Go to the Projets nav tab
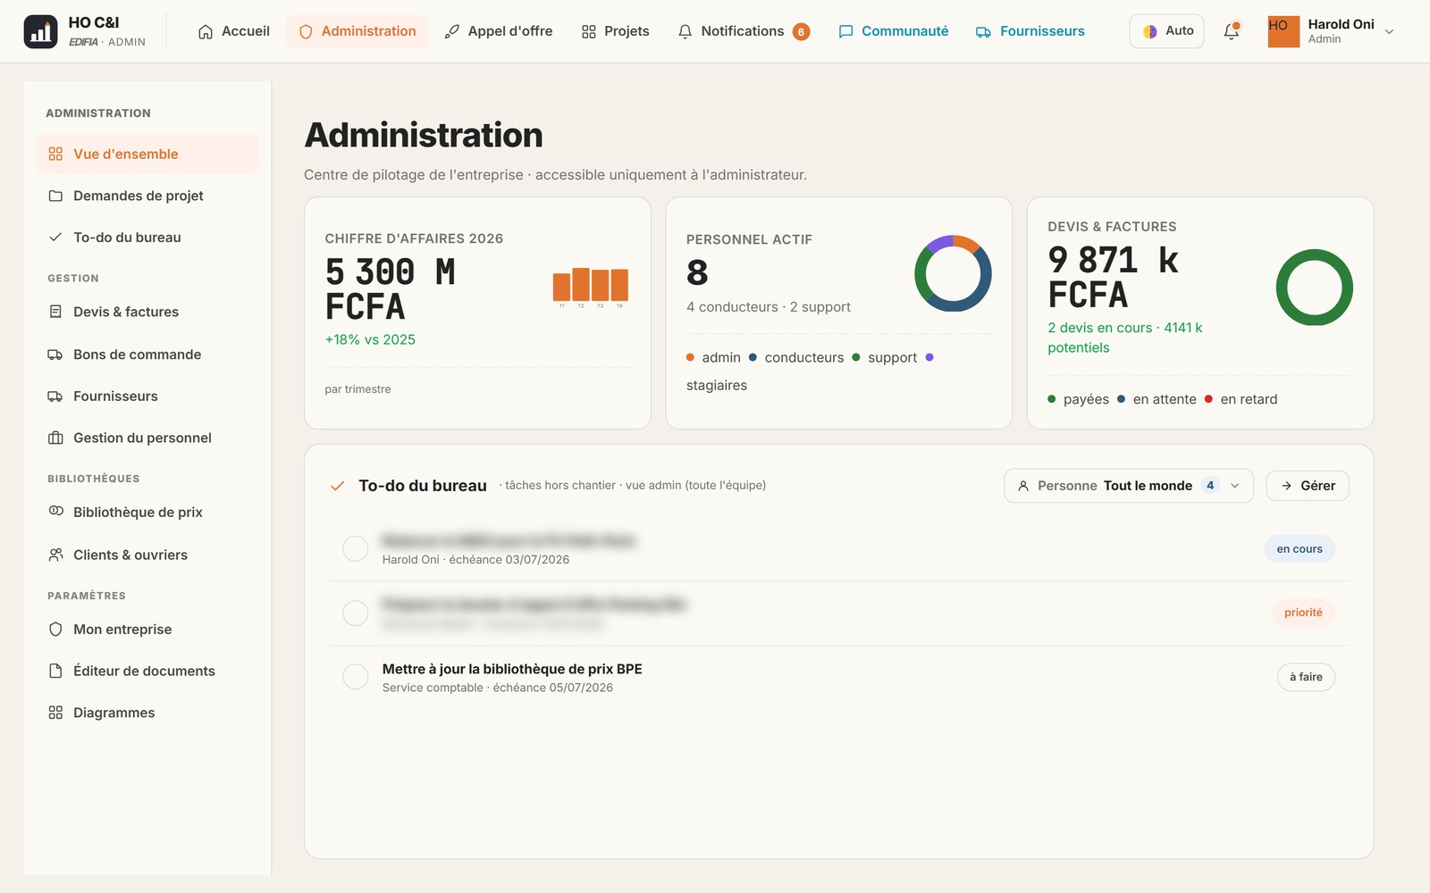The height and width of the screenshot is (893, 1430). point(615,31)
